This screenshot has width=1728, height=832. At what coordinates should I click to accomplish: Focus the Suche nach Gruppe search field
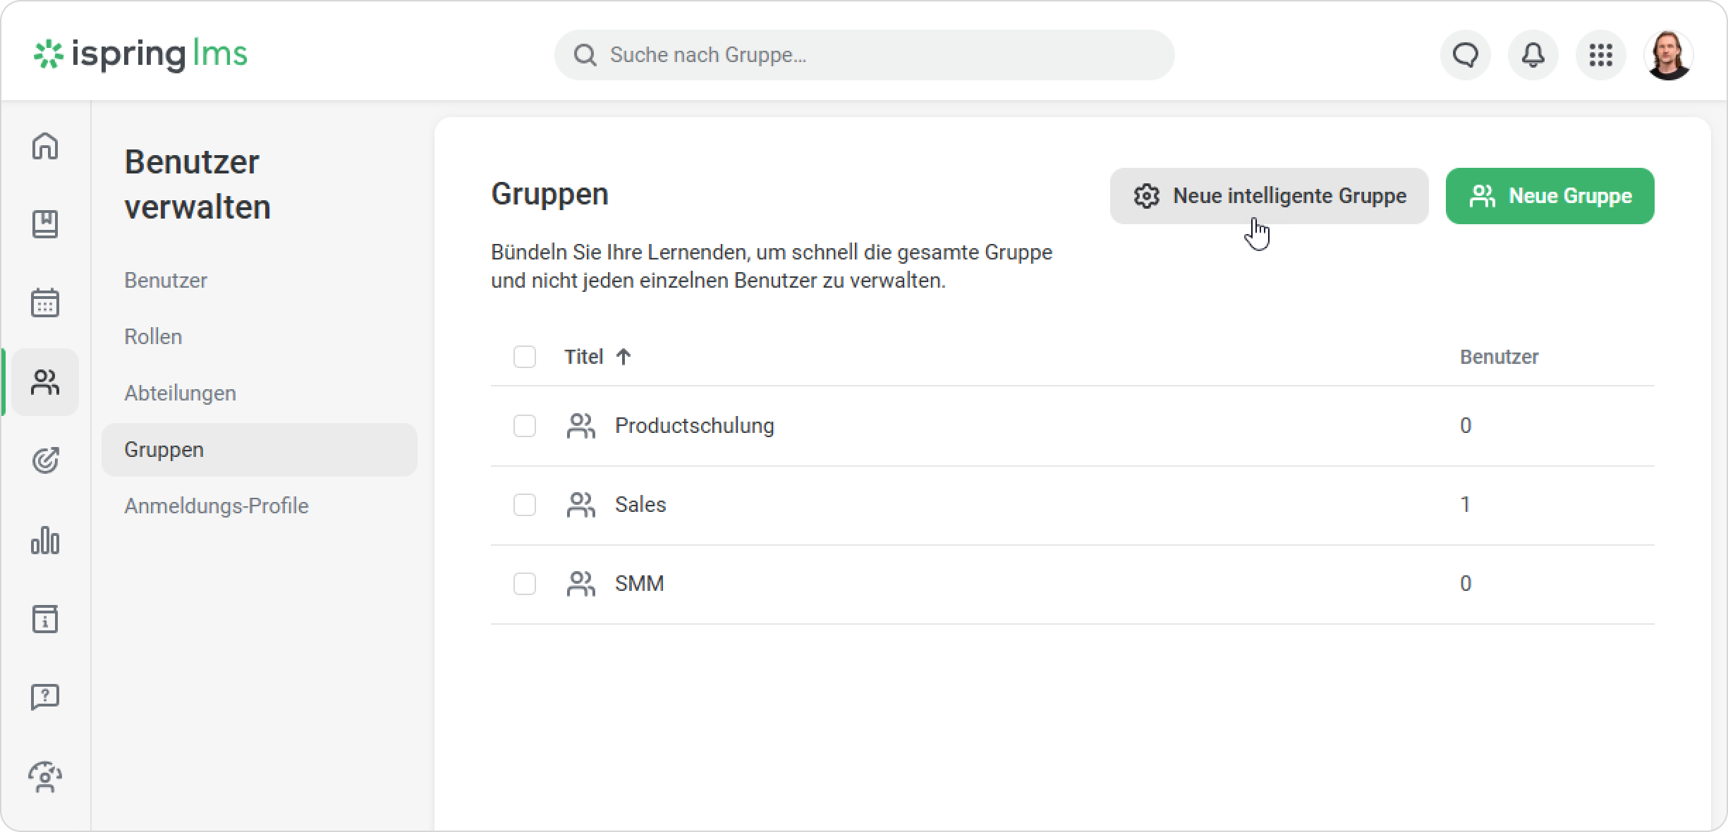864,55
